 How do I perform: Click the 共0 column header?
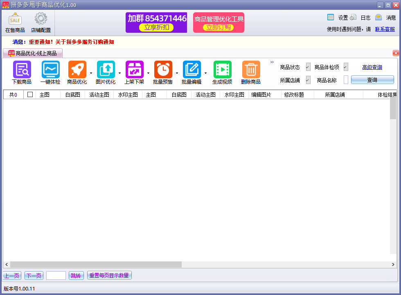13,95
